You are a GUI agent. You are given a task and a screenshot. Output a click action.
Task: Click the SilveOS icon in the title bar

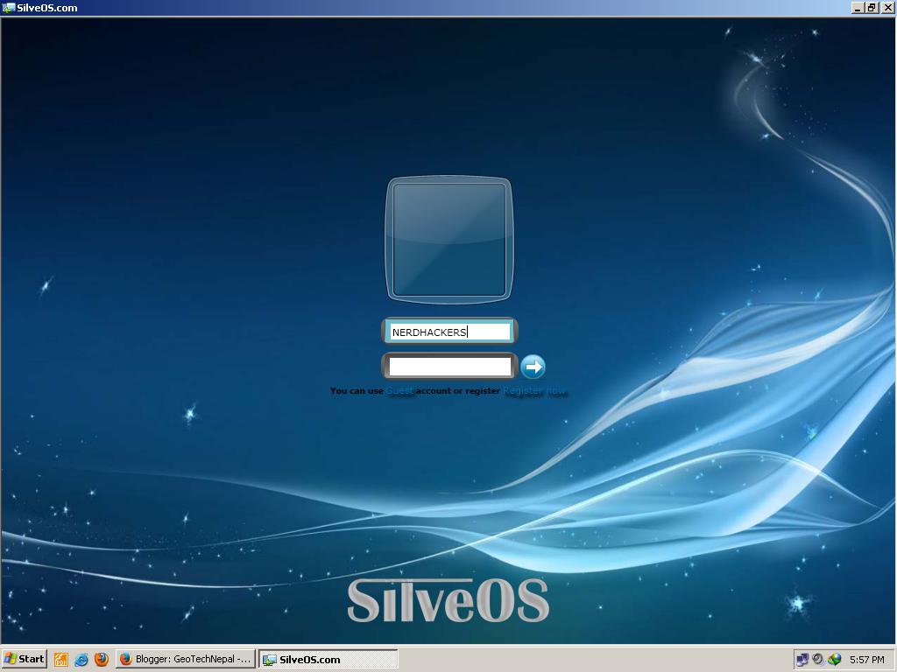click(x=8, y=7)
